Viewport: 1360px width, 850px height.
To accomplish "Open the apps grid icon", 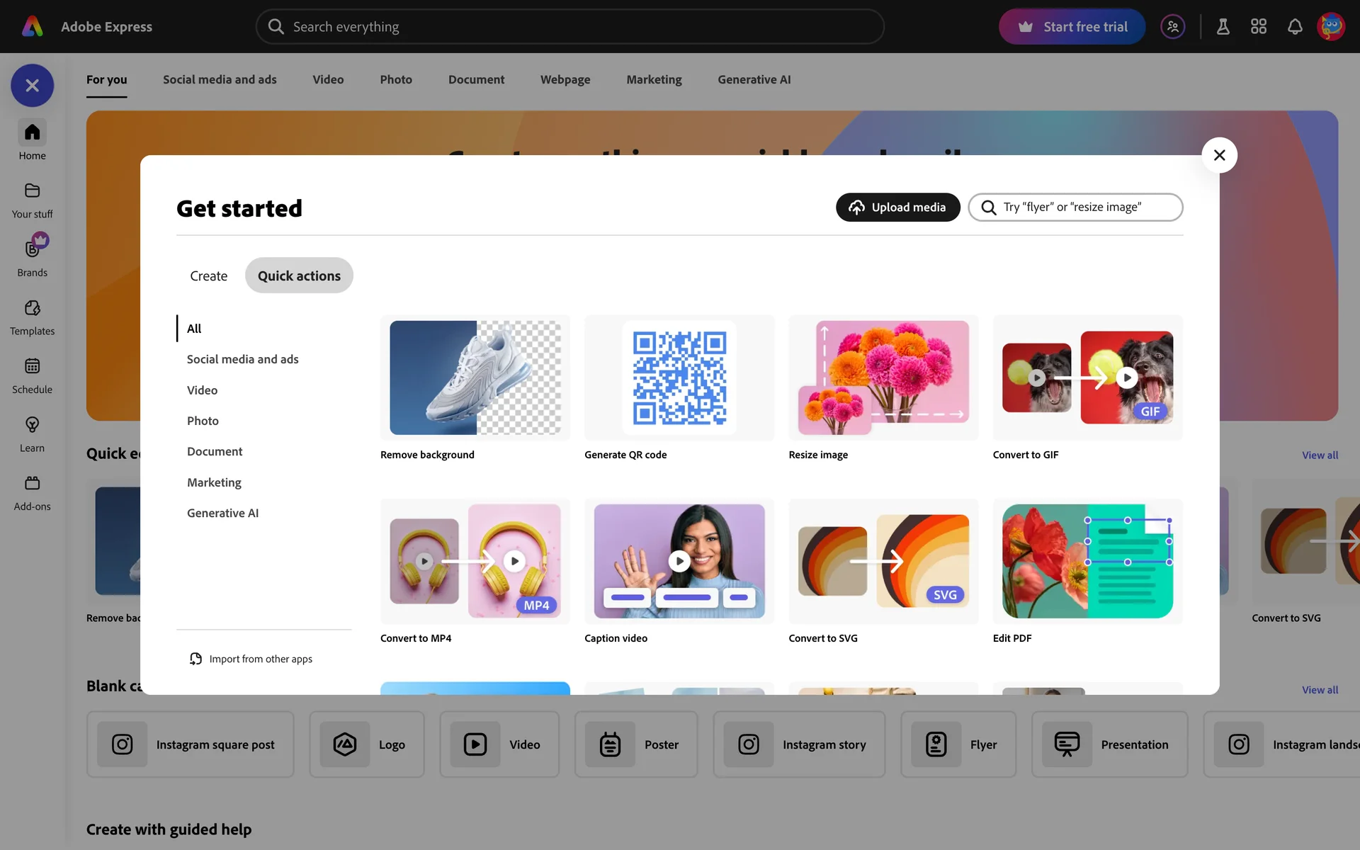I will pos(1258,27).
